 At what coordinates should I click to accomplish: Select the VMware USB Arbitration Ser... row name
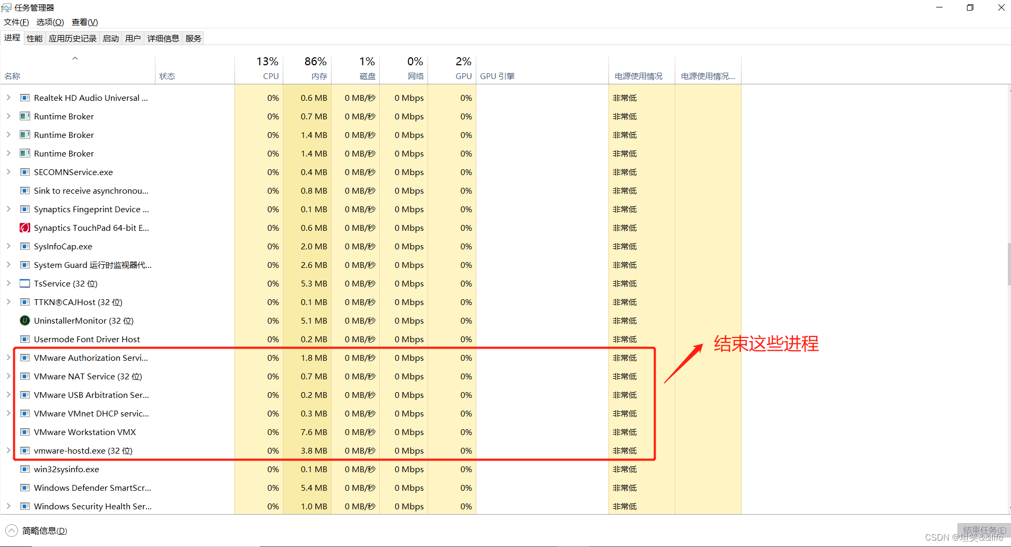pyautogui.click(x=91, y=395)
